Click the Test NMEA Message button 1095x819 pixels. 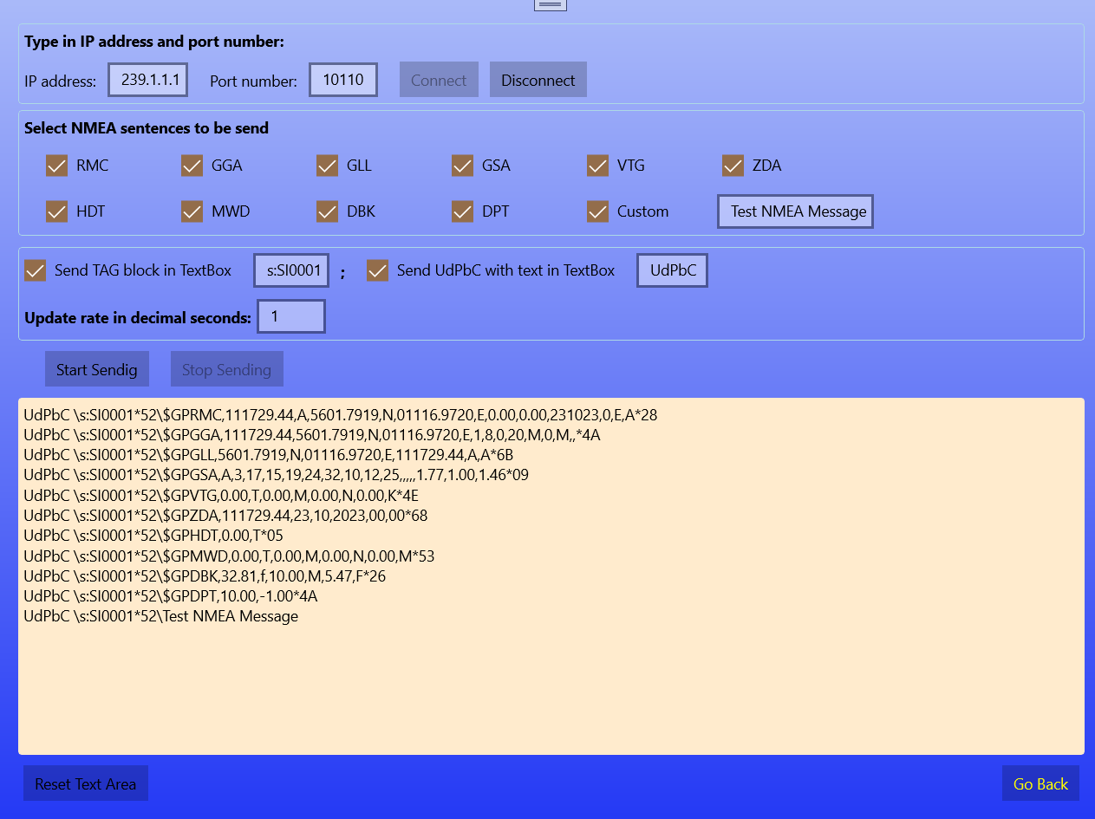(794, 211)
